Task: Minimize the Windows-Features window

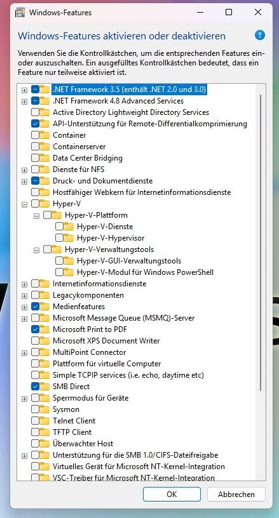Action: click(200, 12)
